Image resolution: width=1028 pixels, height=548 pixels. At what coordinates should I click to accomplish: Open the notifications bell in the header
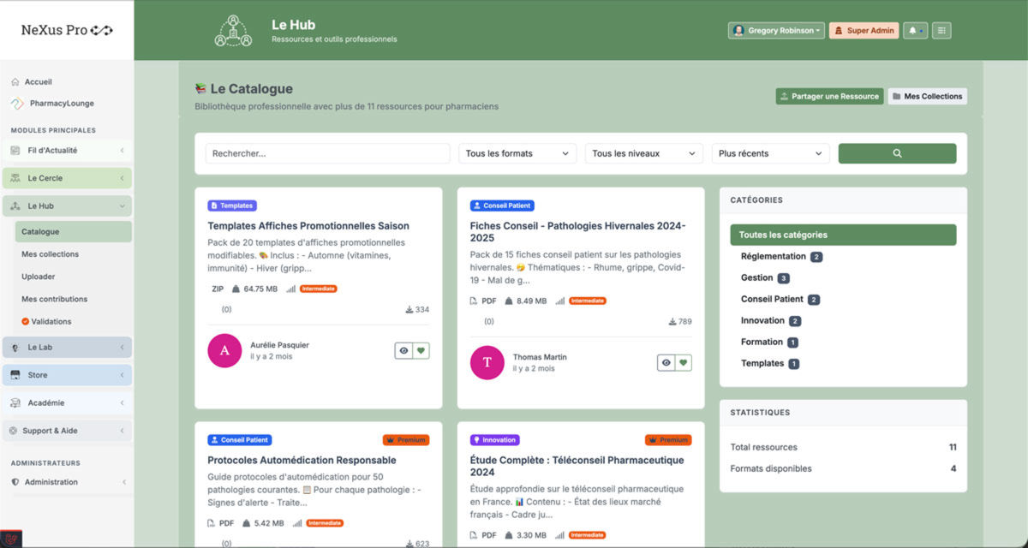pos(914,30)
